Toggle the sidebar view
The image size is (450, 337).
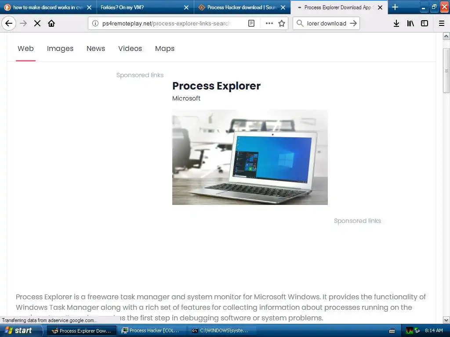point(425,23)
